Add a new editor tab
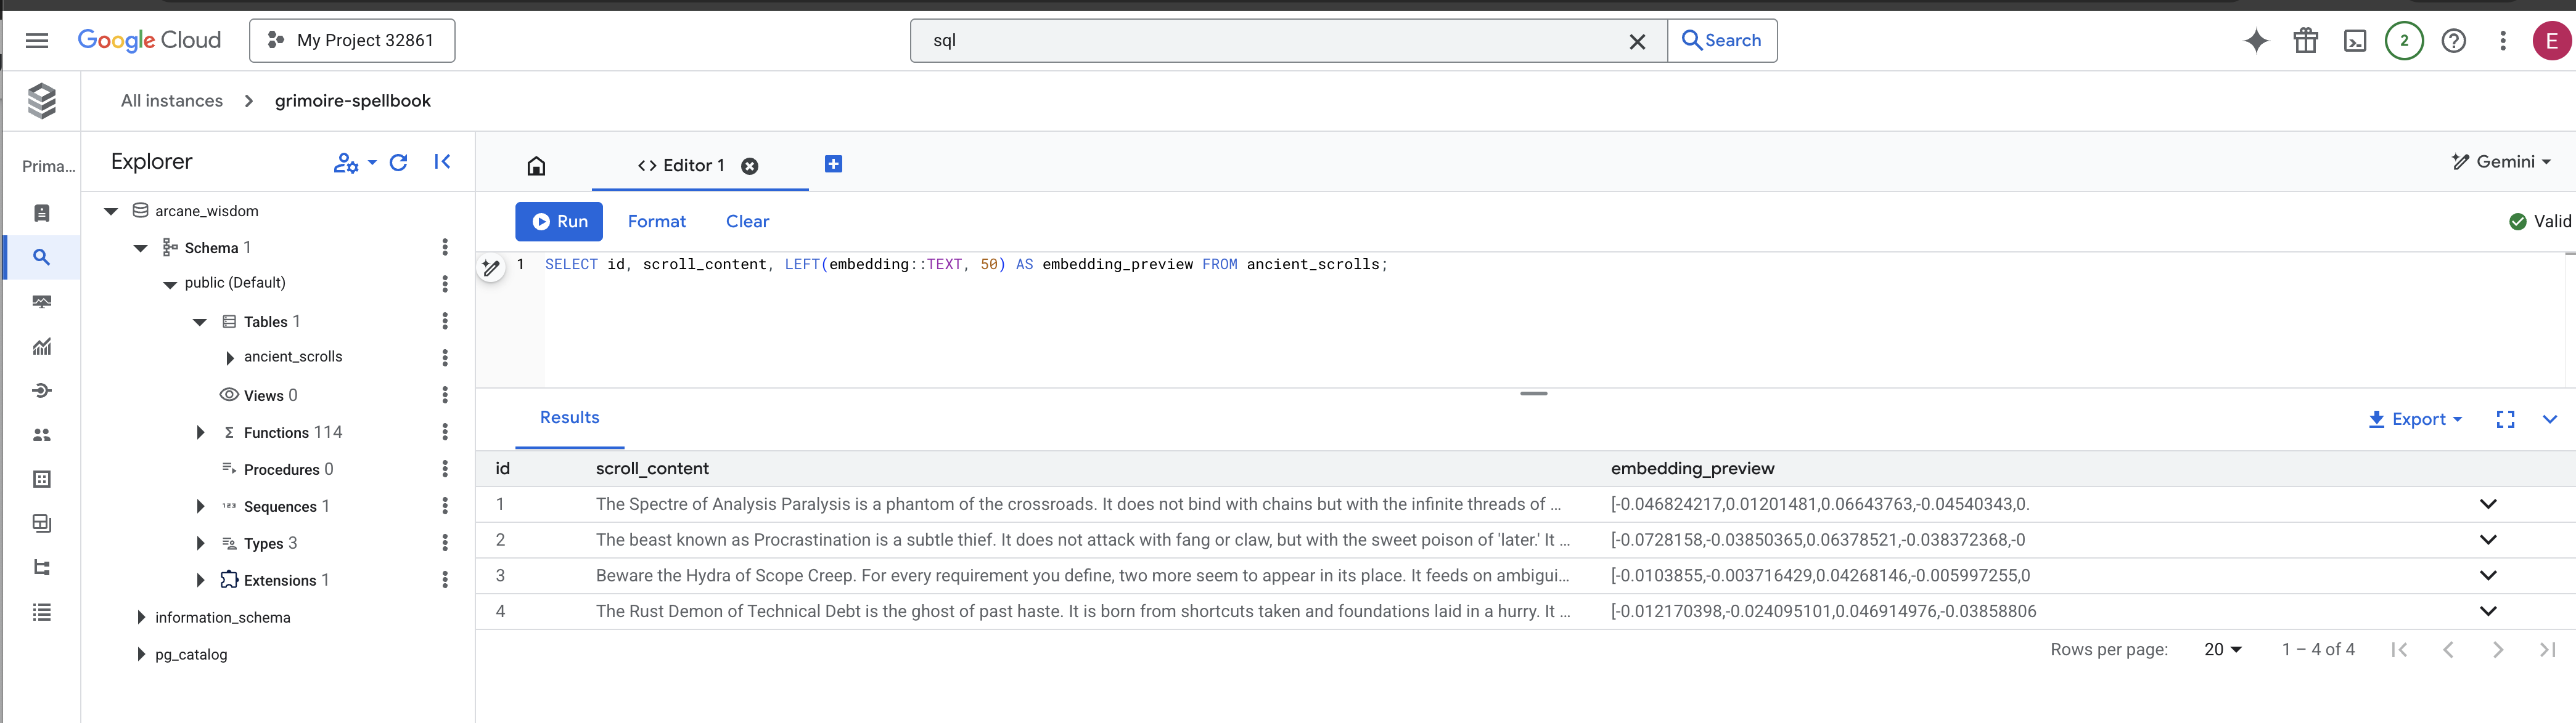Screen dimensions: 2576x723 (x=833, y=164)
